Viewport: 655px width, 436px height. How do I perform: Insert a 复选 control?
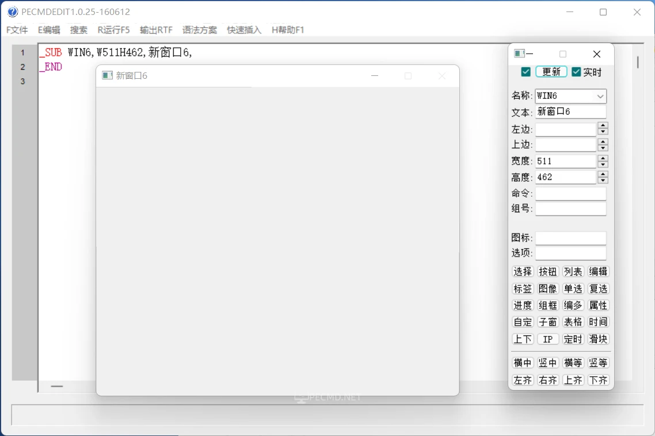click(x=598, y=289)
